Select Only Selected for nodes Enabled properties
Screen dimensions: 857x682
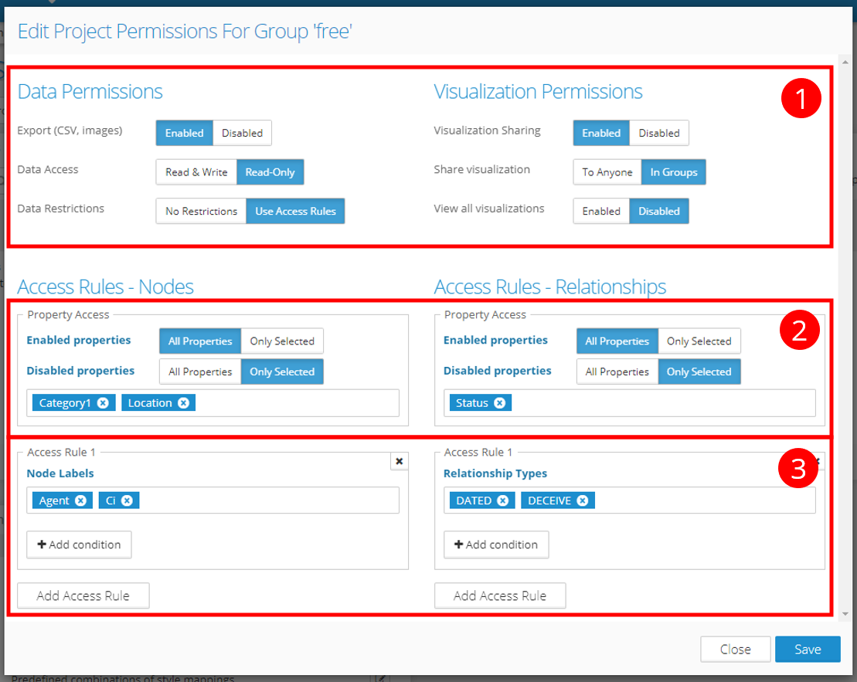coord(281,341)
